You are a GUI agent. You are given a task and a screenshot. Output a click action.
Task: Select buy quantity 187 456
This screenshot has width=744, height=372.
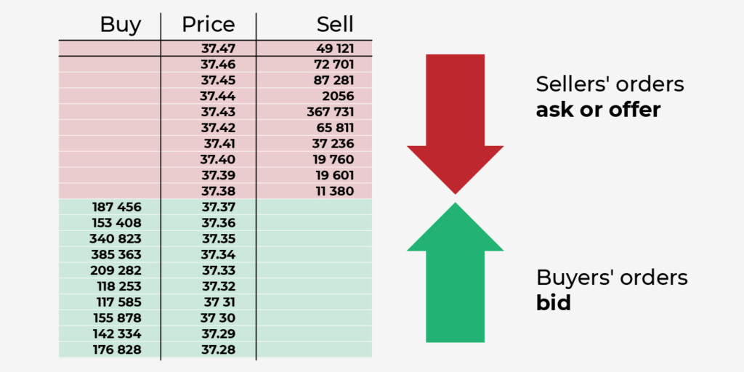[116, 208]
